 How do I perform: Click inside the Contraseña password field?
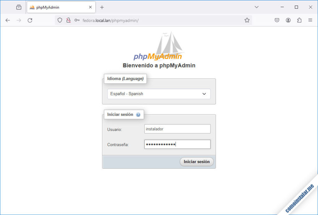click(177, 144)
